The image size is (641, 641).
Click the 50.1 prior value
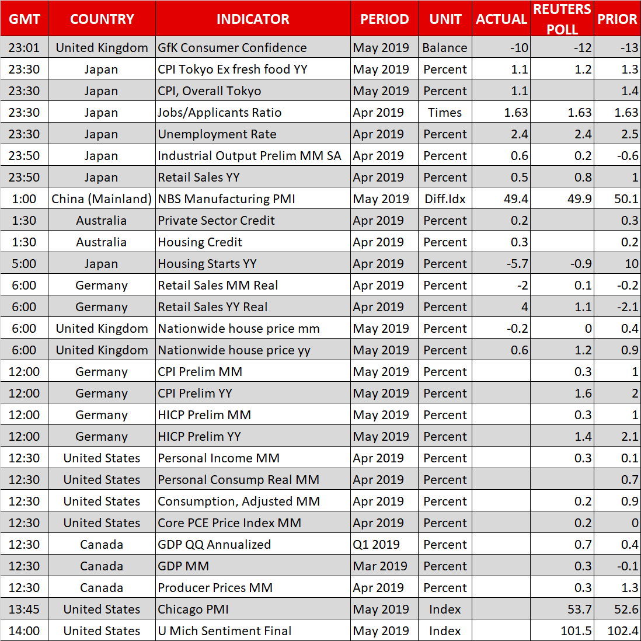(617, 198)
